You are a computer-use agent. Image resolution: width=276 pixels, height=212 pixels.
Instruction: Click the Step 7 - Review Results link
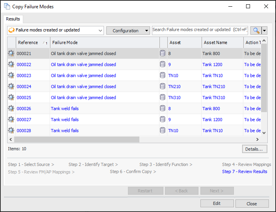click(244, 171)
